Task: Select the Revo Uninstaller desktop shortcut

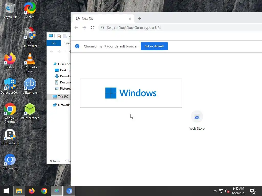Action: 30,37
